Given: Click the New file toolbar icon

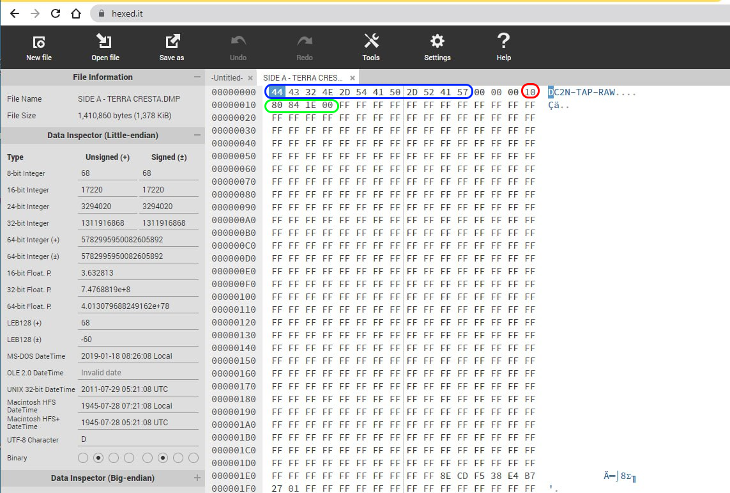Looking at the screenshot, I should [x=39, y=42].
